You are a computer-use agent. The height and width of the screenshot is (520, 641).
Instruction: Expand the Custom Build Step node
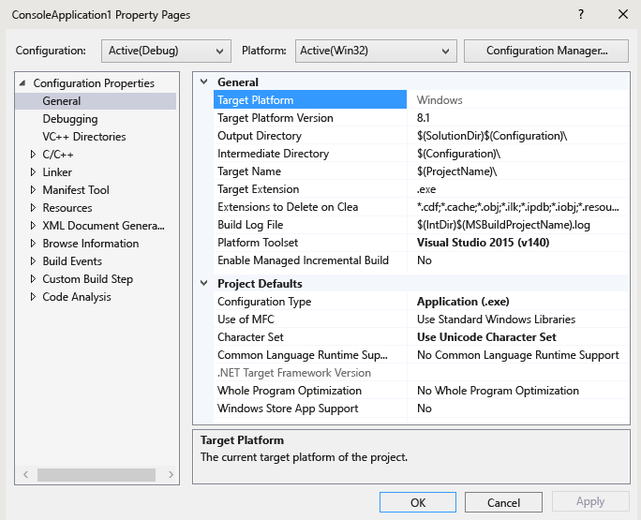pyautogui.click(x=33, y=279)
